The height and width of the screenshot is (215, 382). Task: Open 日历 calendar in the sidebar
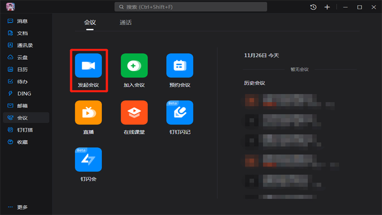point(26,69)
